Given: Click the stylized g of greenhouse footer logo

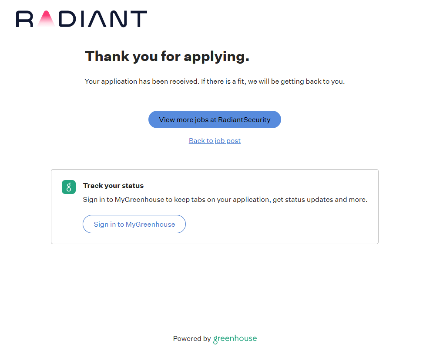Looking at the screenshot, I should tap(215, 340).
